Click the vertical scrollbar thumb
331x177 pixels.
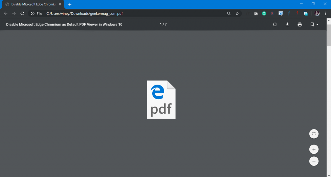pos(329,35)
